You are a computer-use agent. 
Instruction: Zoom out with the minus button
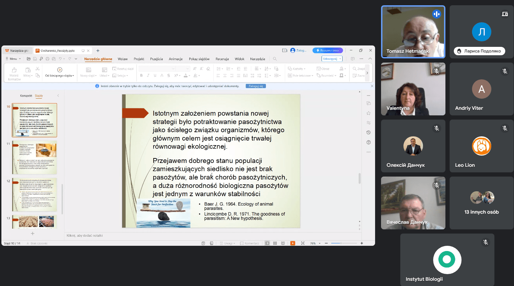pyautogui.click(x=326, y=243)
